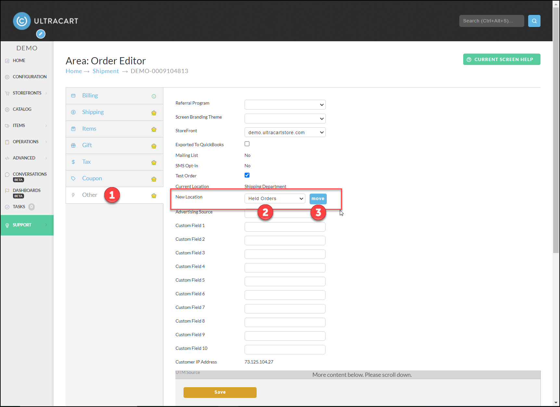Click the Support lightbulb icon
Viewport: 560px width, 407px height.
click(7, 225)
